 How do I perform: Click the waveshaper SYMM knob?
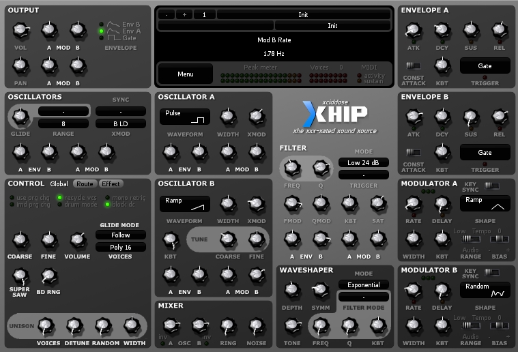[x=321, y=290]
